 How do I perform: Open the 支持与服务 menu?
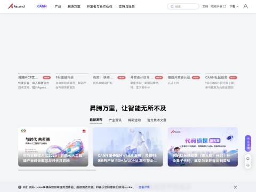coord(127,6)
